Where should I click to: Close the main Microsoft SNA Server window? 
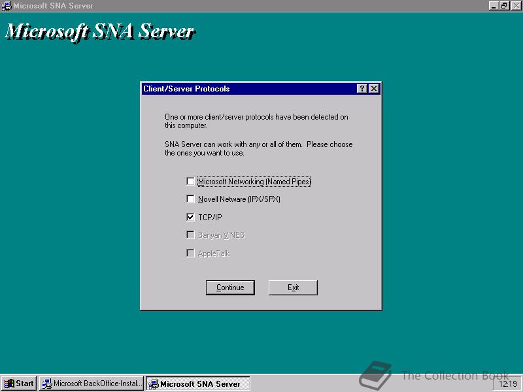(x=516, y=6)
